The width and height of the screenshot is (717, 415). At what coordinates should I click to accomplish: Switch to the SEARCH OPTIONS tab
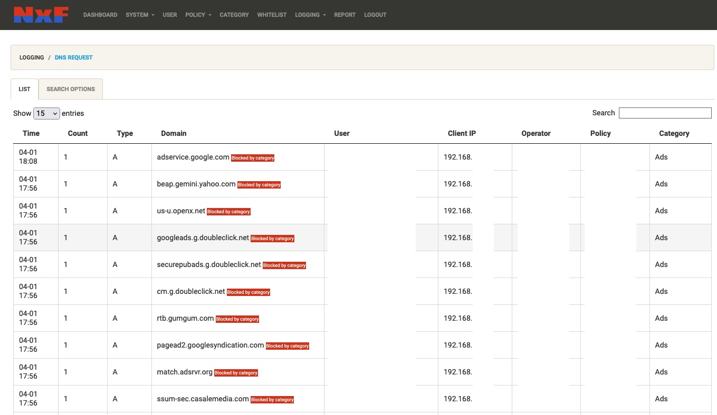coord(70,89)
